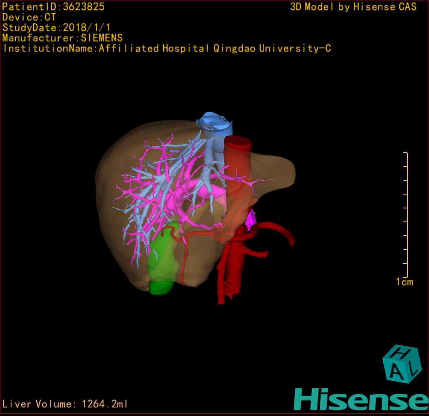Click the 3D Model by Hisense CAS text
The height and width of the screenshot is (416, 429).
click(x=353, y=7)
